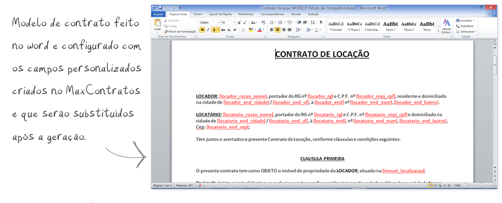Image resolution: width=502 pixels, height=203 pixels.
Task: Switch to the Inserir tab
Action: (x=198, y=14)
